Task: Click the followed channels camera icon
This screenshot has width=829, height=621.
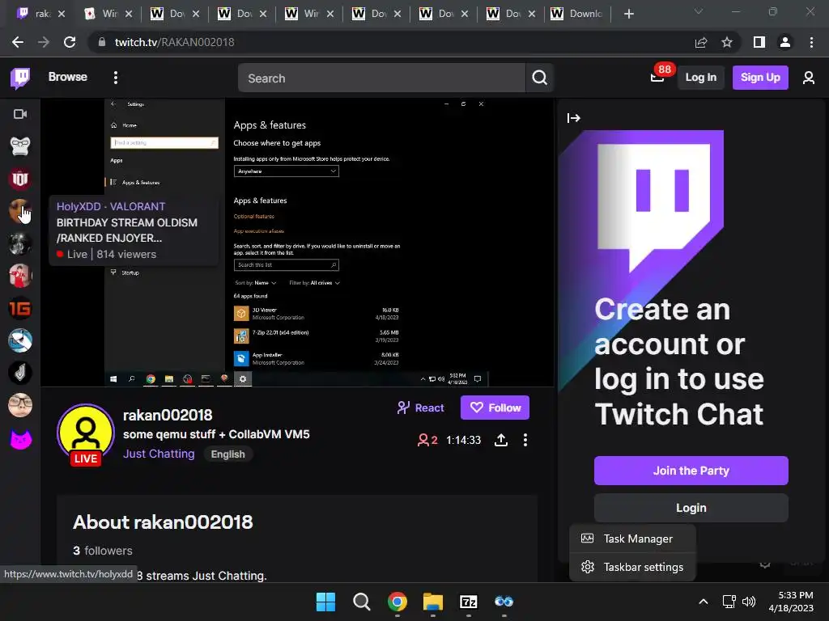Action: (20, 114)
